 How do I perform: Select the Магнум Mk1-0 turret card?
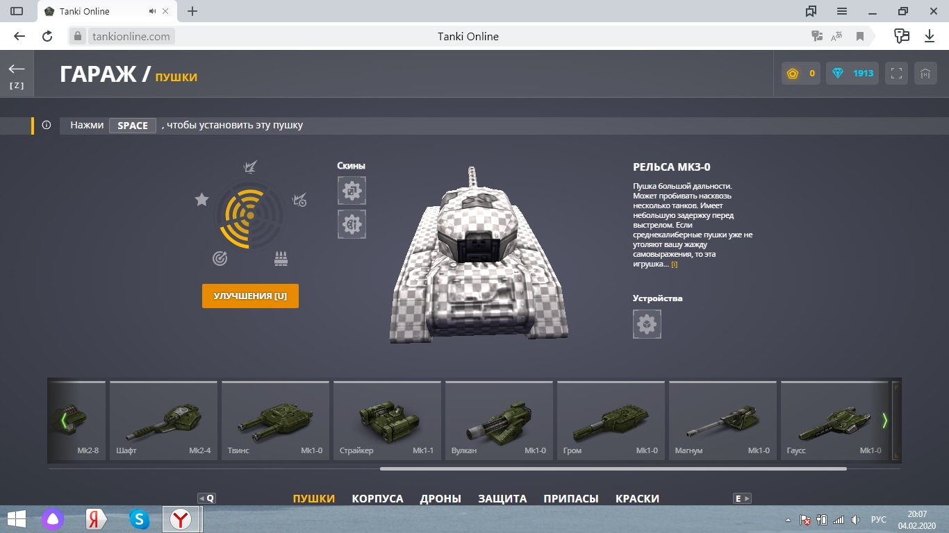coord(723,421)
